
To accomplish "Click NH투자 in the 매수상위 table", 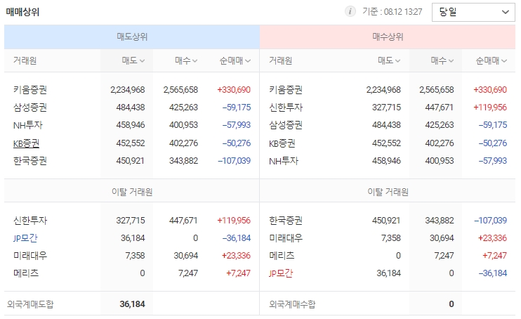I will click(x=284, y=161).
